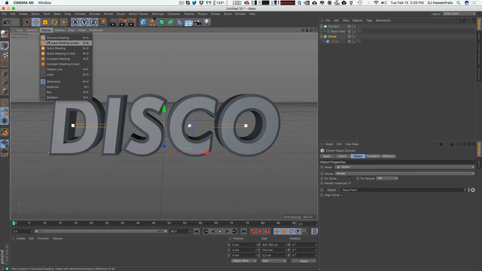Select the Move tool in the top toolbar
482x271 pixels.
click(x=36, y=22)
